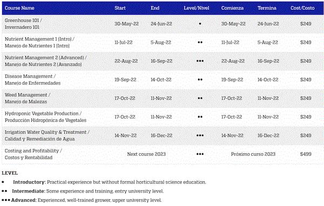The height and width of the screenshot is (206, 324).
Task: Click the $499 cost for Costing course
Action: coord(306,154)
